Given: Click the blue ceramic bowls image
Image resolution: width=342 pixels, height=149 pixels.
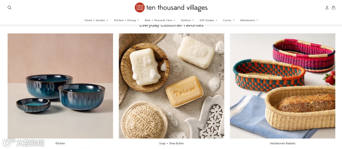Looking at the screenshot, I should [60, 86].
